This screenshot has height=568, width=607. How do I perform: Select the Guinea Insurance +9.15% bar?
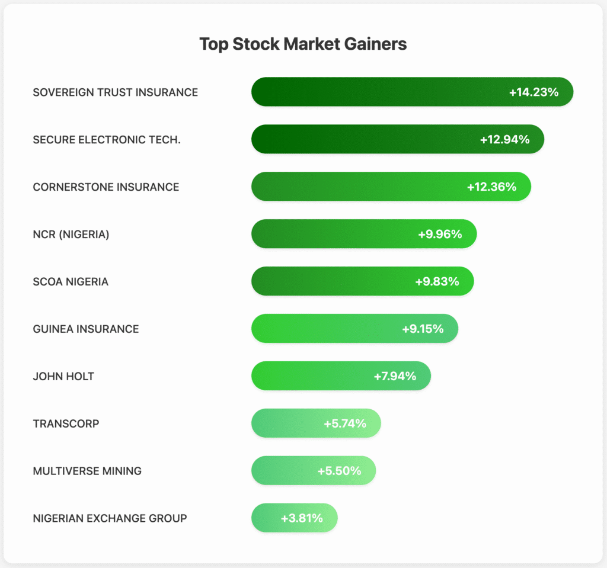(354, 329)
